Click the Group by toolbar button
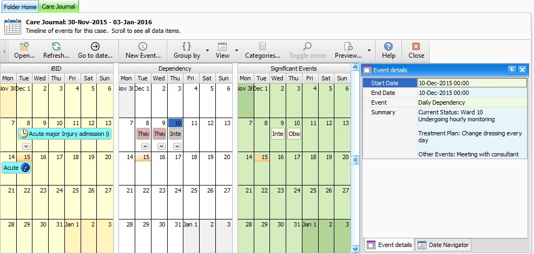534x254 pixels. pos(187,51)
